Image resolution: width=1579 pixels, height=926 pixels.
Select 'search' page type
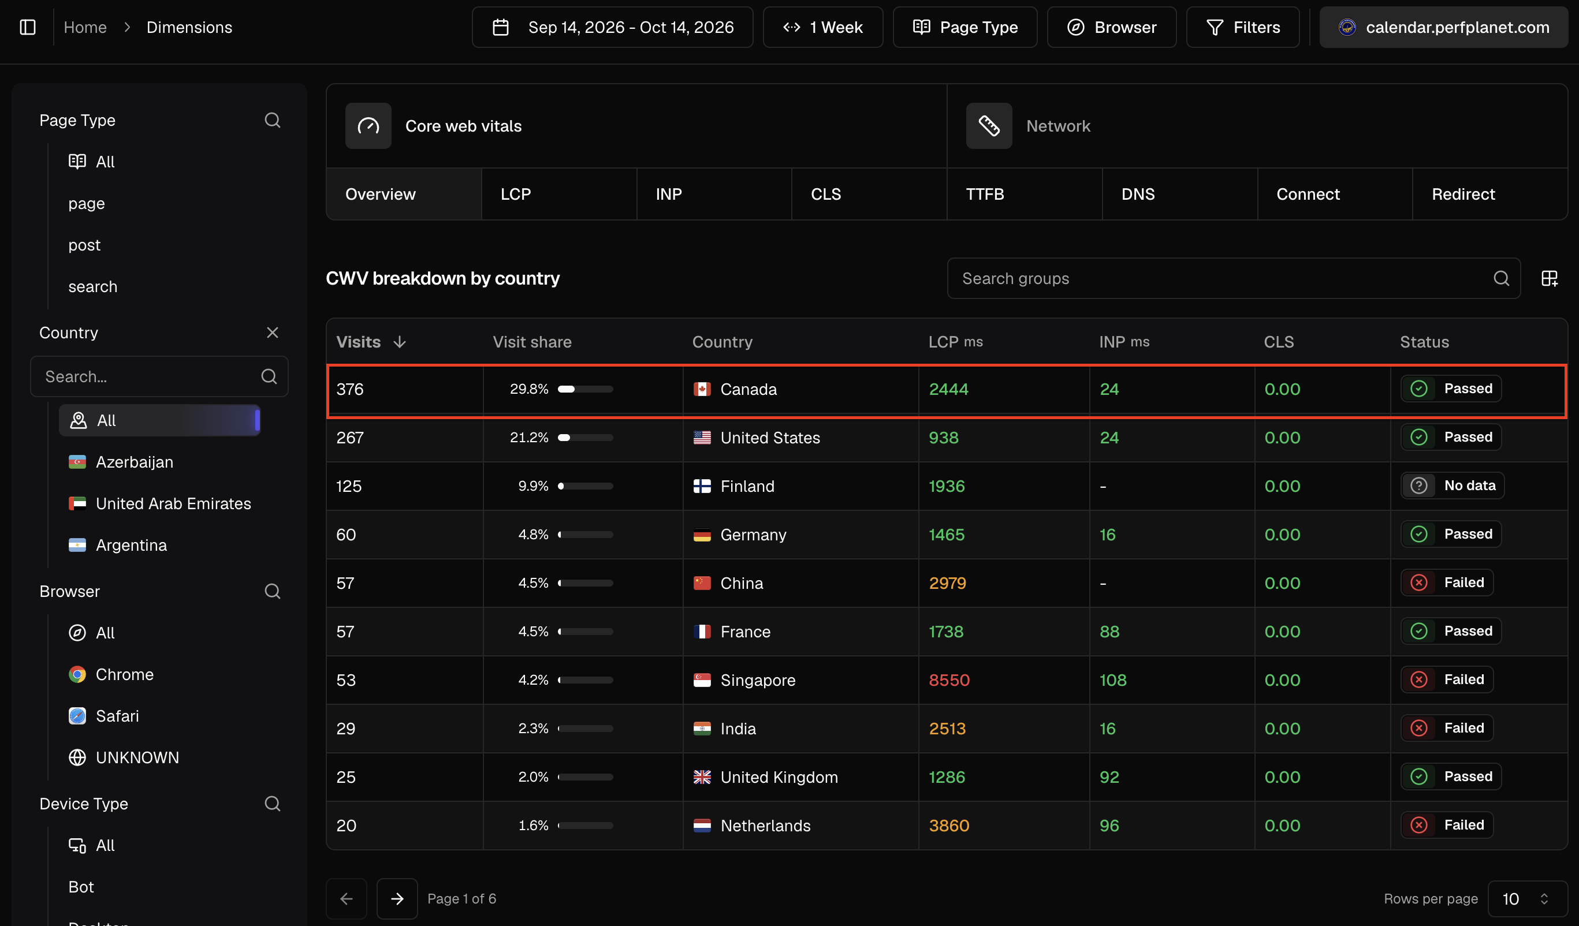[93, 286]
